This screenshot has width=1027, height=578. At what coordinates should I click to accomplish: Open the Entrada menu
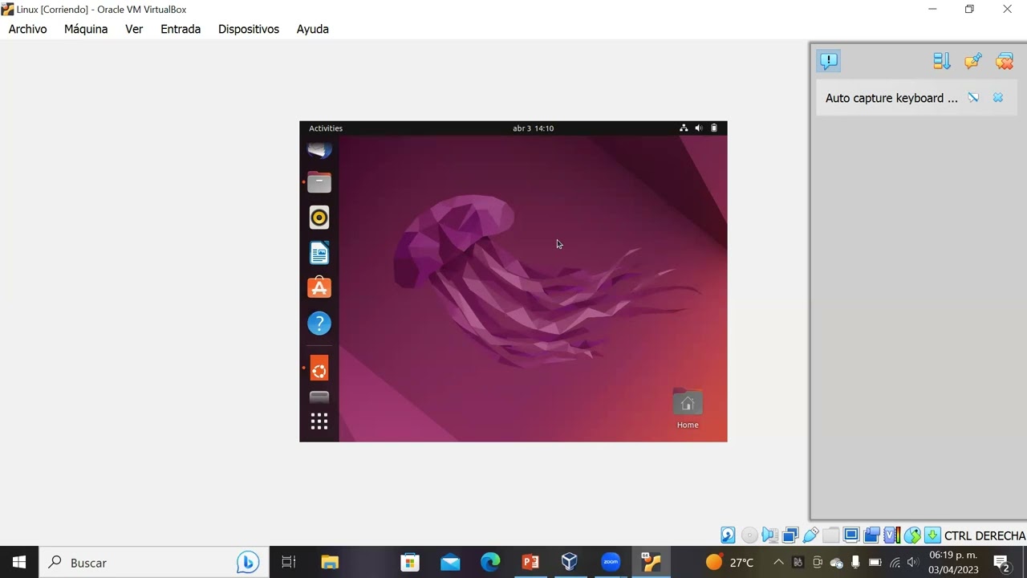(x=181, y=29)
